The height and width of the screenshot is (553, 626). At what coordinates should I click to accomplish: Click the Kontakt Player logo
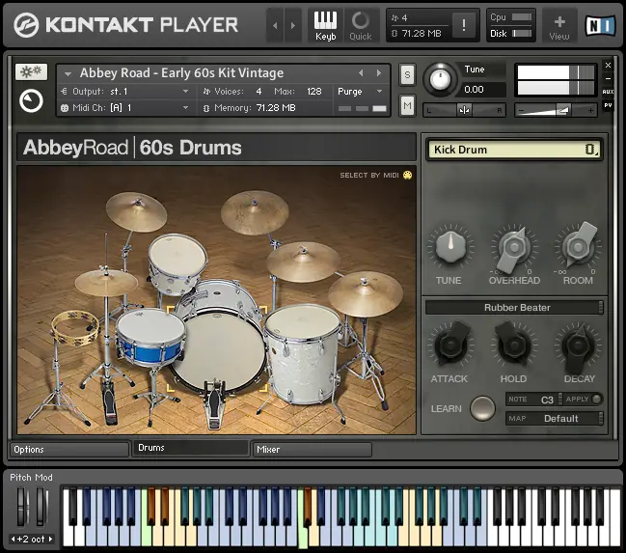(x=126, y=25)
